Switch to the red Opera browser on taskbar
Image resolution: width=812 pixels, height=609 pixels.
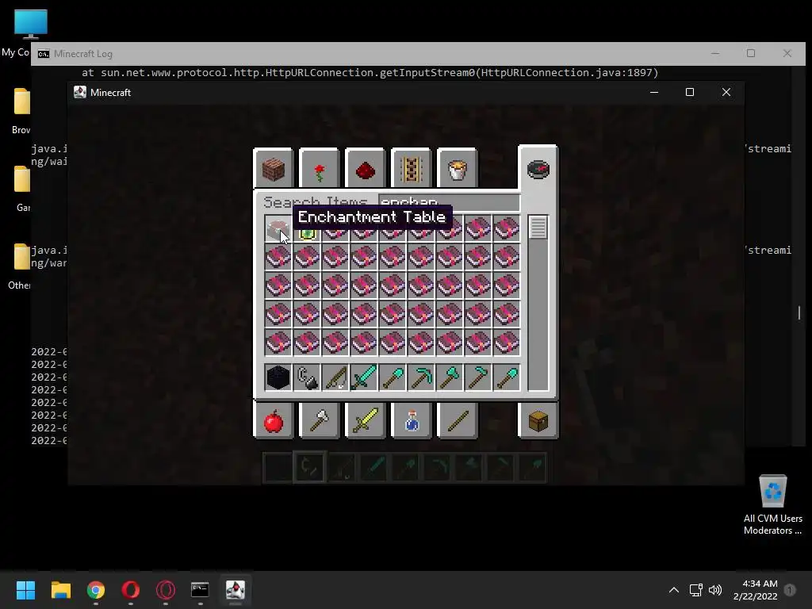click(131, 590)
